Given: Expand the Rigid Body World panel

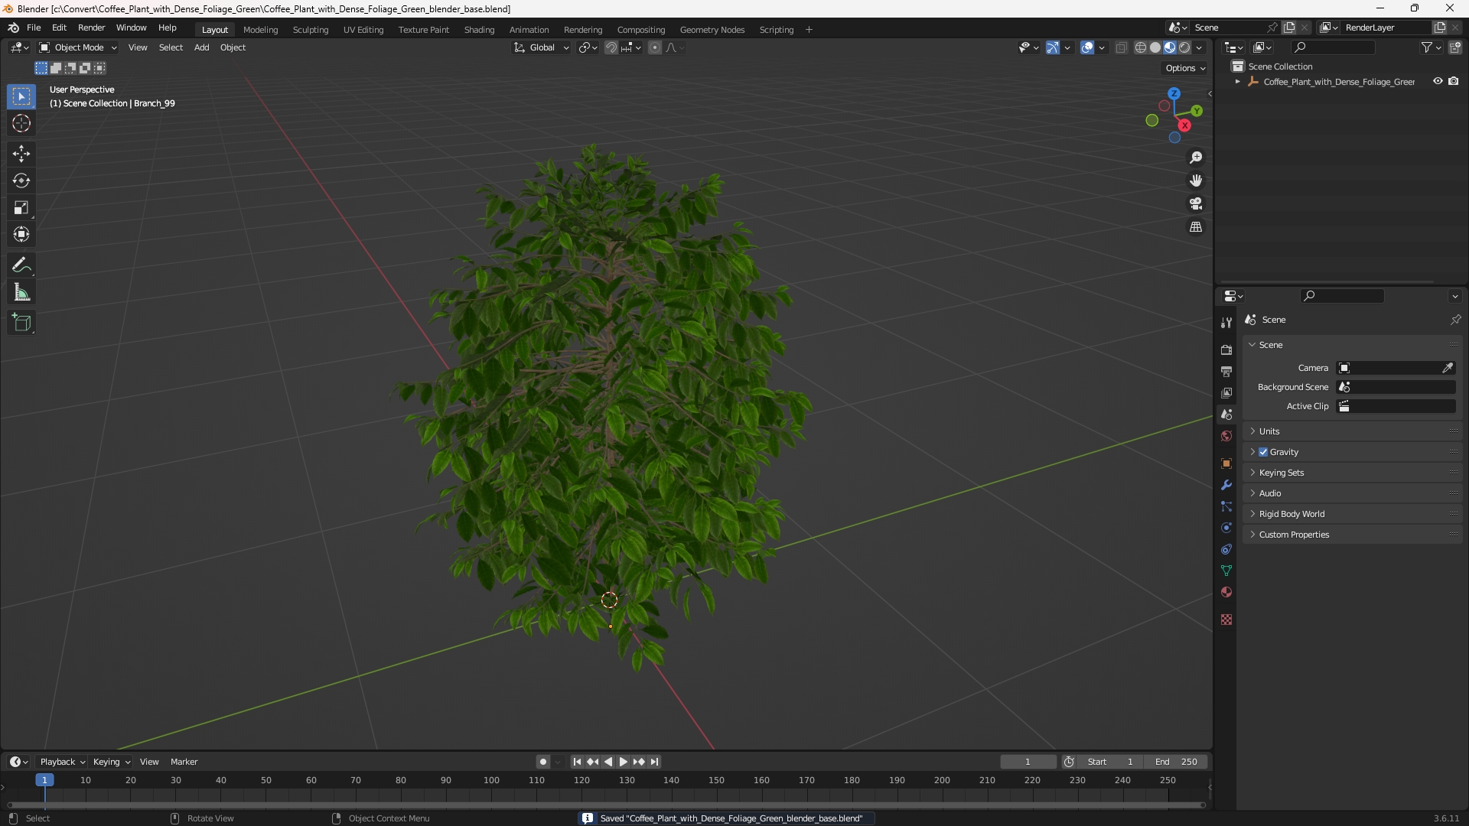Looking at the screenshot, I should 1352,514.
